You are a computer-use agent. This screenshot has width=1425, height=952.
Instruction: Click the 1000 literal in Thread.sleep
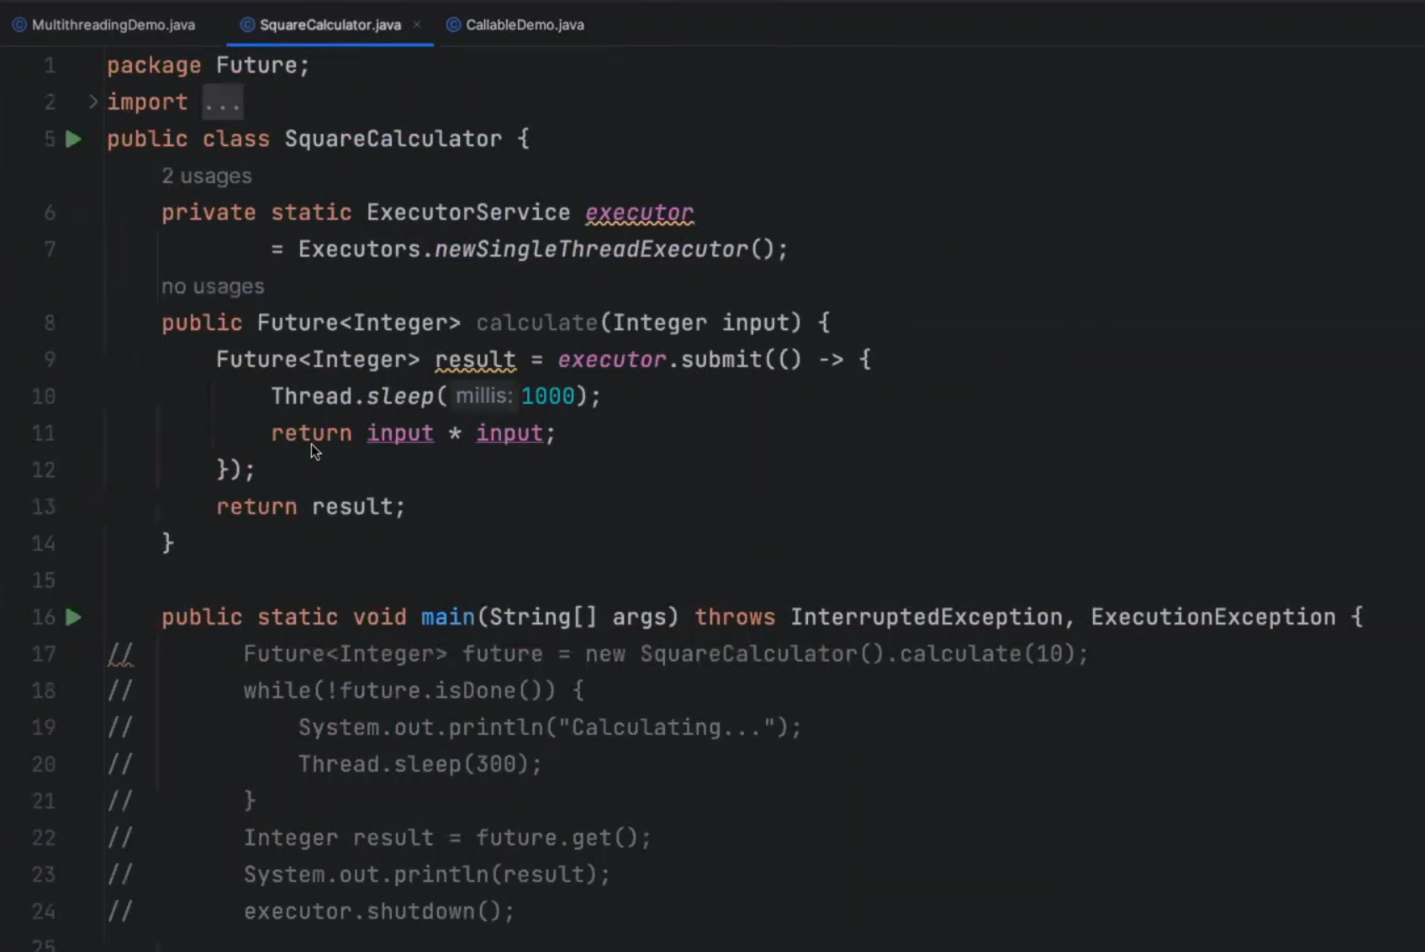tap(548, 397)
